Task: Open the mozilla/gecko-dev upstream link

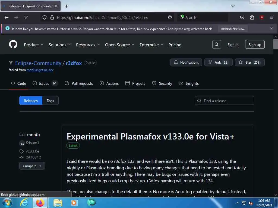Action: point(40,70)
